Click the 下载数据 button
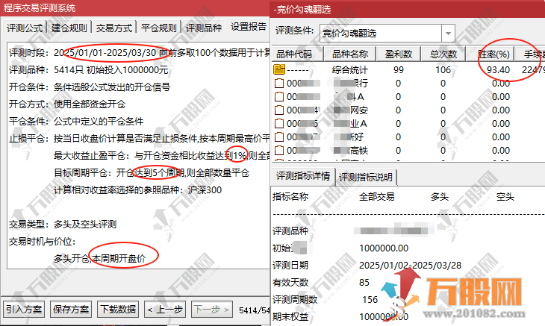The width and height of the screenshot is (545, 326). click(x=118, y=309)
